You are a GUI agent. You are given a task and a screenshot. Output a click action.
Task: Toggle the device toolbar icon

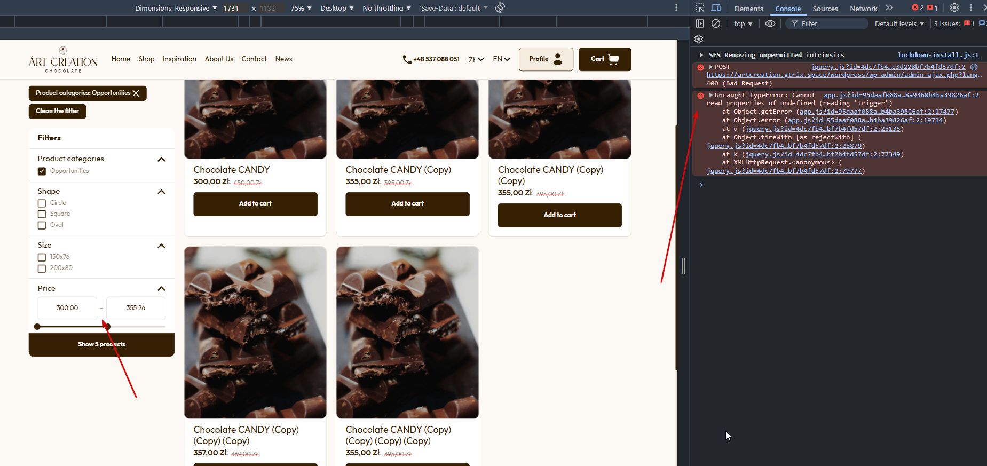click(x=716, y=8)
